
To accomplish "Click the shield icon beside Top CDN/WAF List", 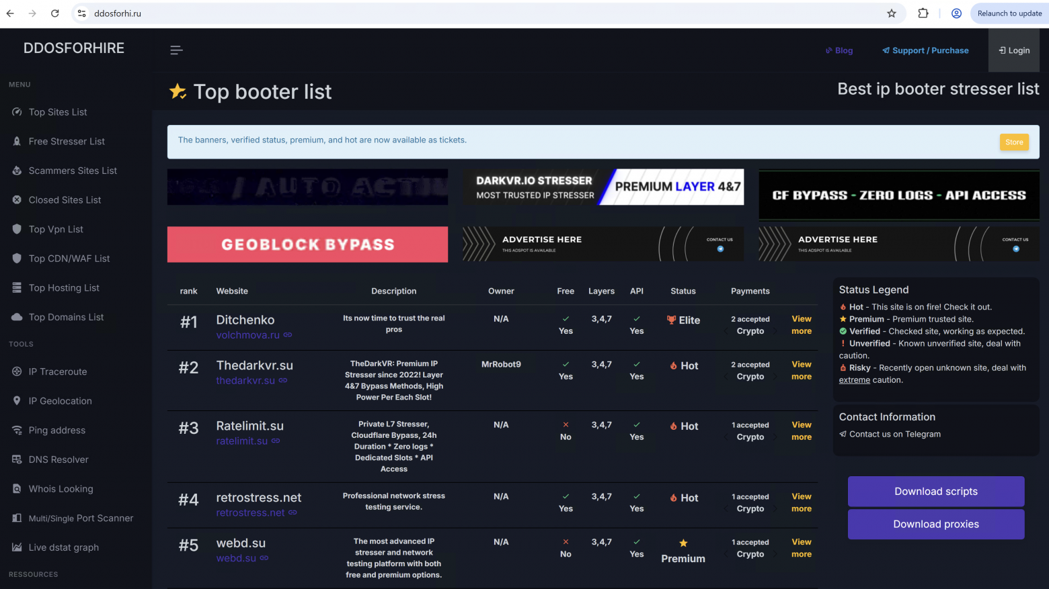I will [17, 259].
